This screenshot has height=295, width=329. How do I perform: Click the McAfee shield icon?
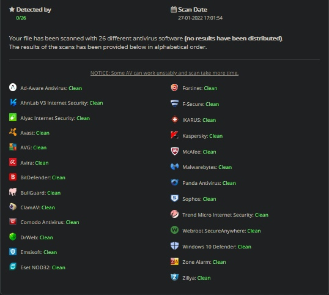174,151
